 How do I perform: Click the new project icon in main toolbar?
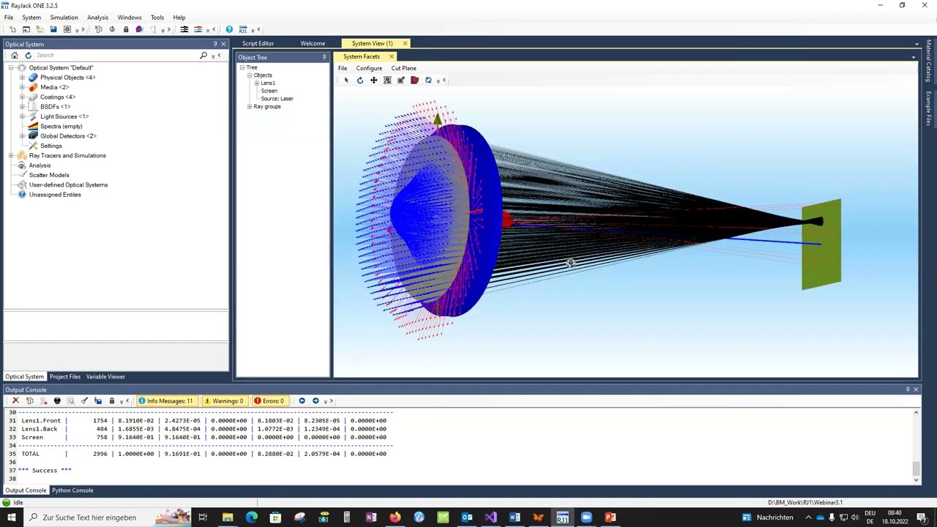pos(12,29)
